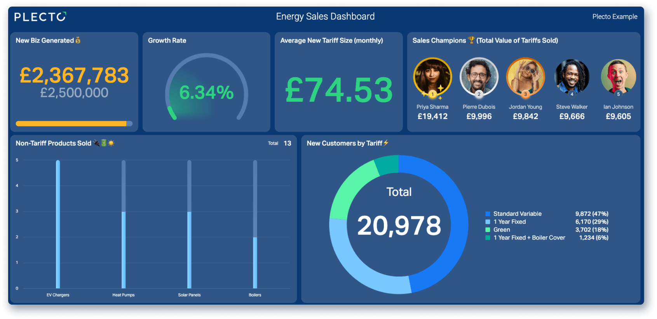
Task: Select Steve Walker's profile photo
Action: tap(572, 76)
